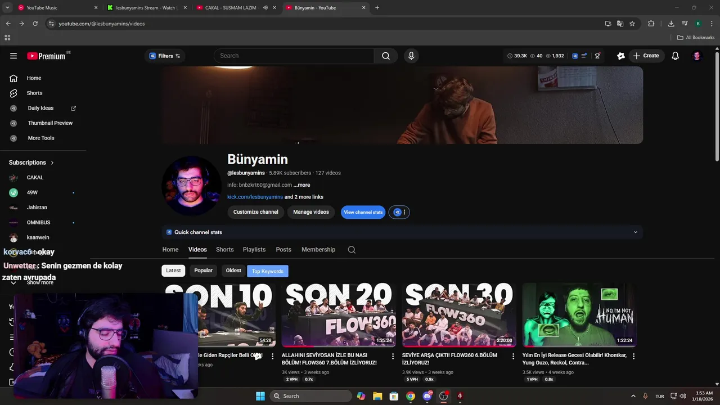Open CAKAL subscription channel
This screenshot has height=405, width=720.
coord(35,177)
